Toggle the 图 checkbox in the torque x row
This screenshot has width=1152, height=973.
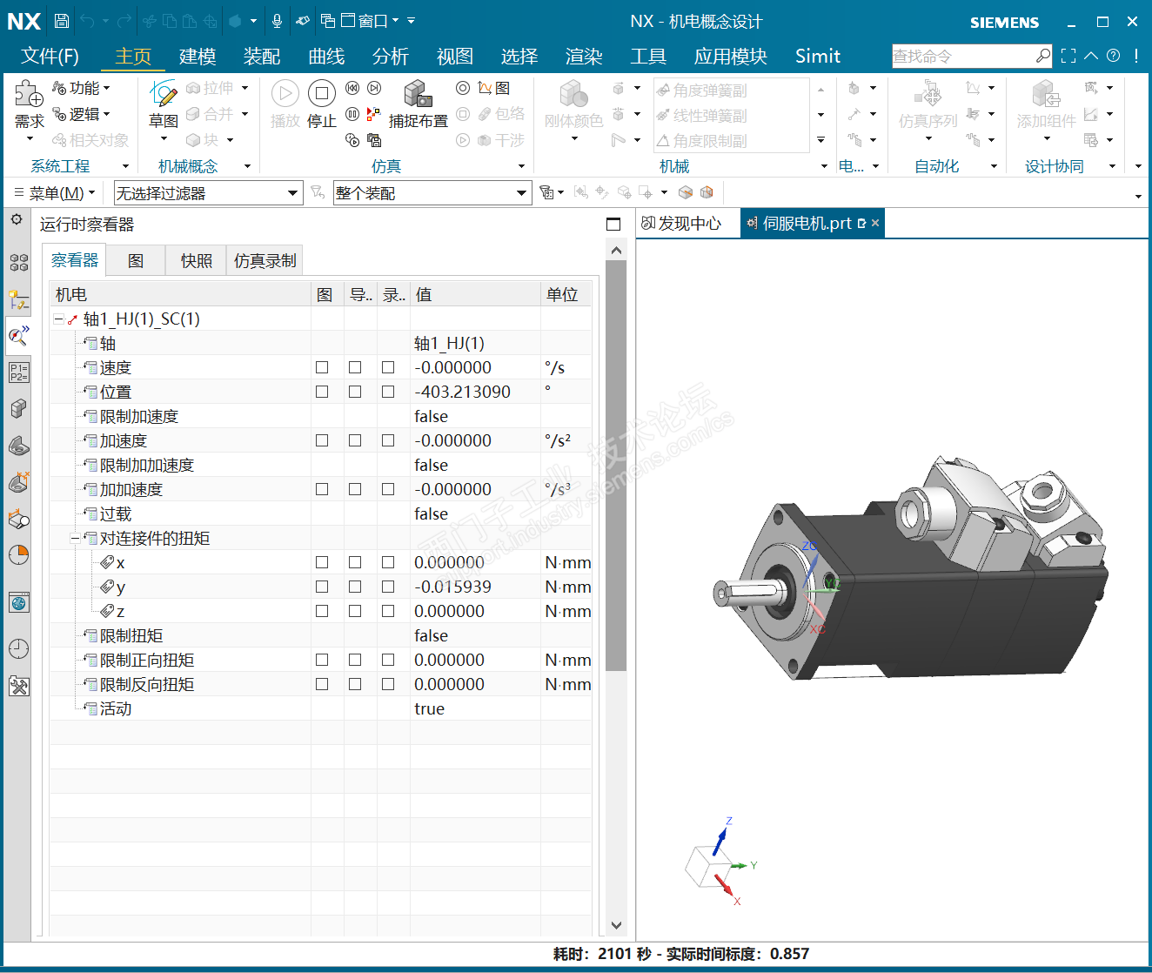click(322, 562)
